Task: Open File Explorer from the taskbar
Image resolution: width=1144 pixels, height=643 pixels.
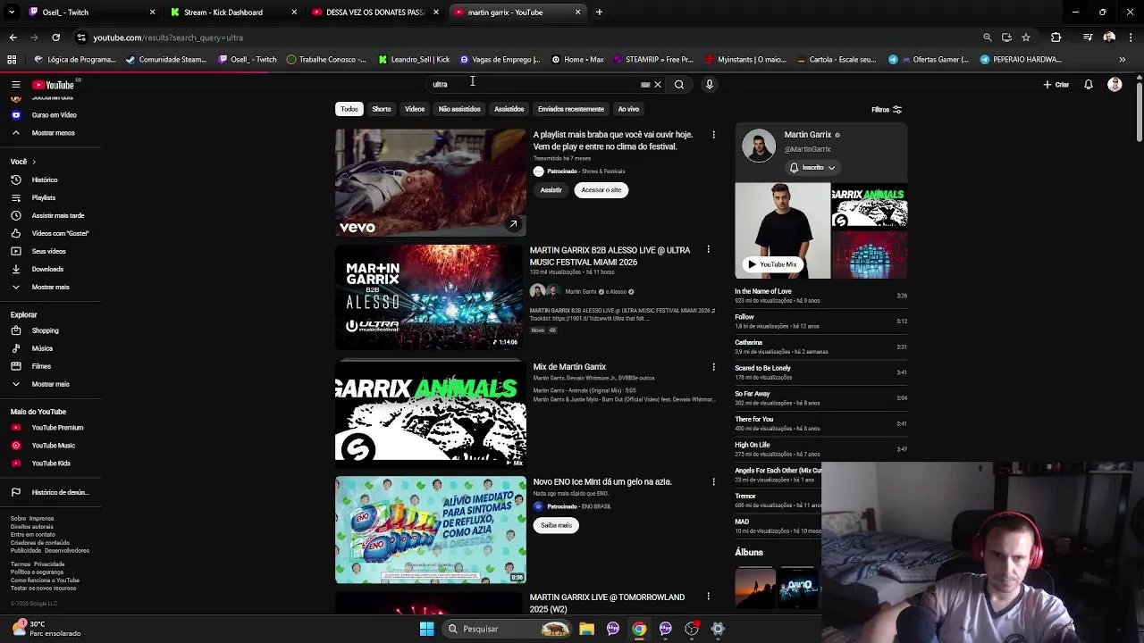Action: (x=586, y=629)
